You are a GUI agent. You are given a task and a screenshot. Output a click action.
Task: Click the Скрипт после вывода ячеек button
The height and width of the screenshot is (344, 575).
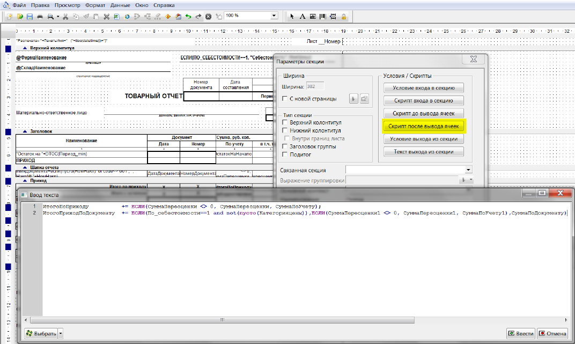click(x=424, y=126)
